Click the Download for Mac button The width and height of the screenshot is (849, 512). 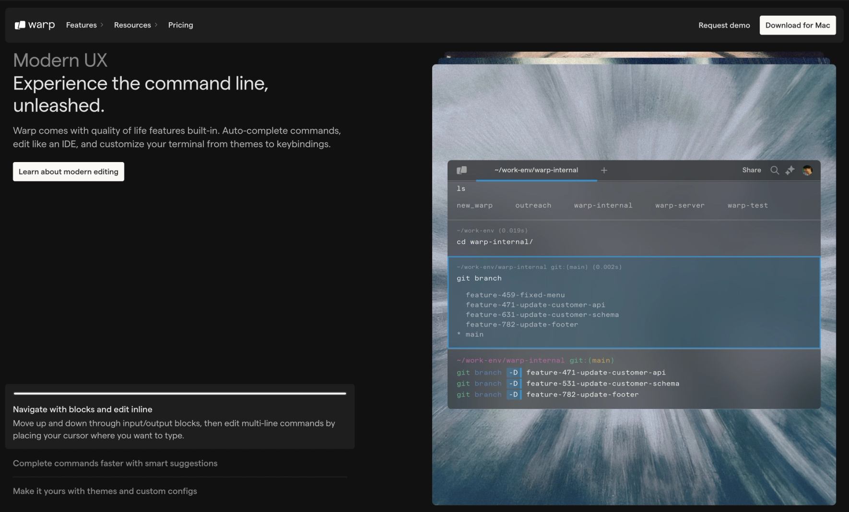point(797,25)
